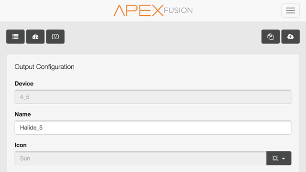Click the disabled Device field showing 4_5

click(x=153, y=97)
